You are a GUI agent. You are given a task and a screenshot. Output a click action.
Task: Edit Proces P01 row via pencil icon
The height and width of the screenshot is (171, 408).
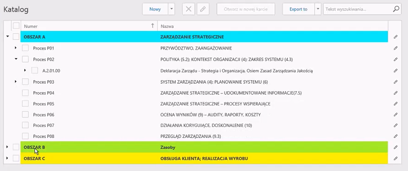[x=395, y=48]
